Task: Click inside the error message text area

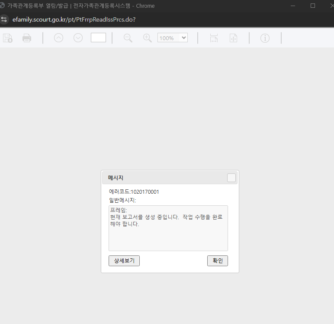Action: tap(168, 228)
